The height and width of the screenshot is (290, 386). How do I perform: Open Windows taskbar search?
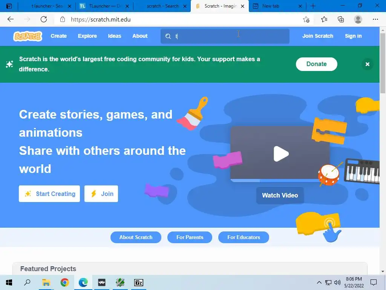pos(27,282)
